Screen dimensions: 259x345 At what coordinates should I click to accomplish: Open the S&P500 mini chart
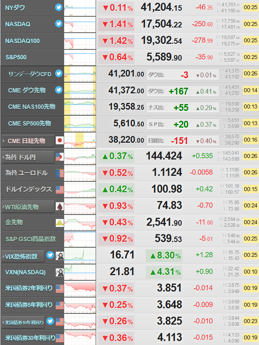[x=80, y=57]
